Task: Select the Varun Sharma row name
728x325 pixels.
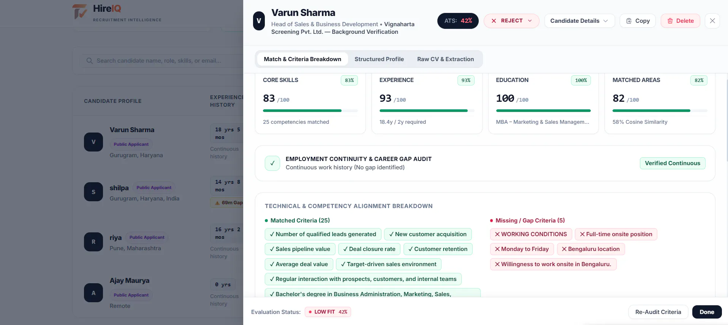Action: pyautogui.click(x=132, y=130)
